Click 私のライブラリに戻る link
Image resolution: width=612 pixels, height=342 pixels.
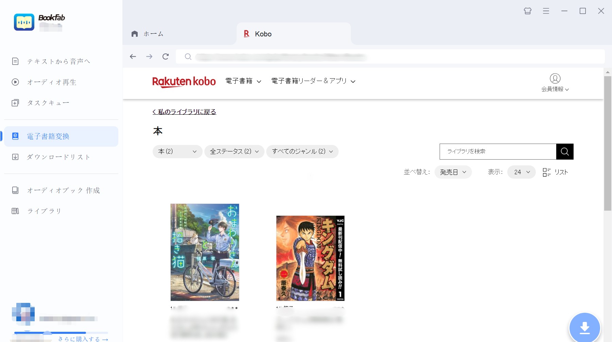(184, 112)
